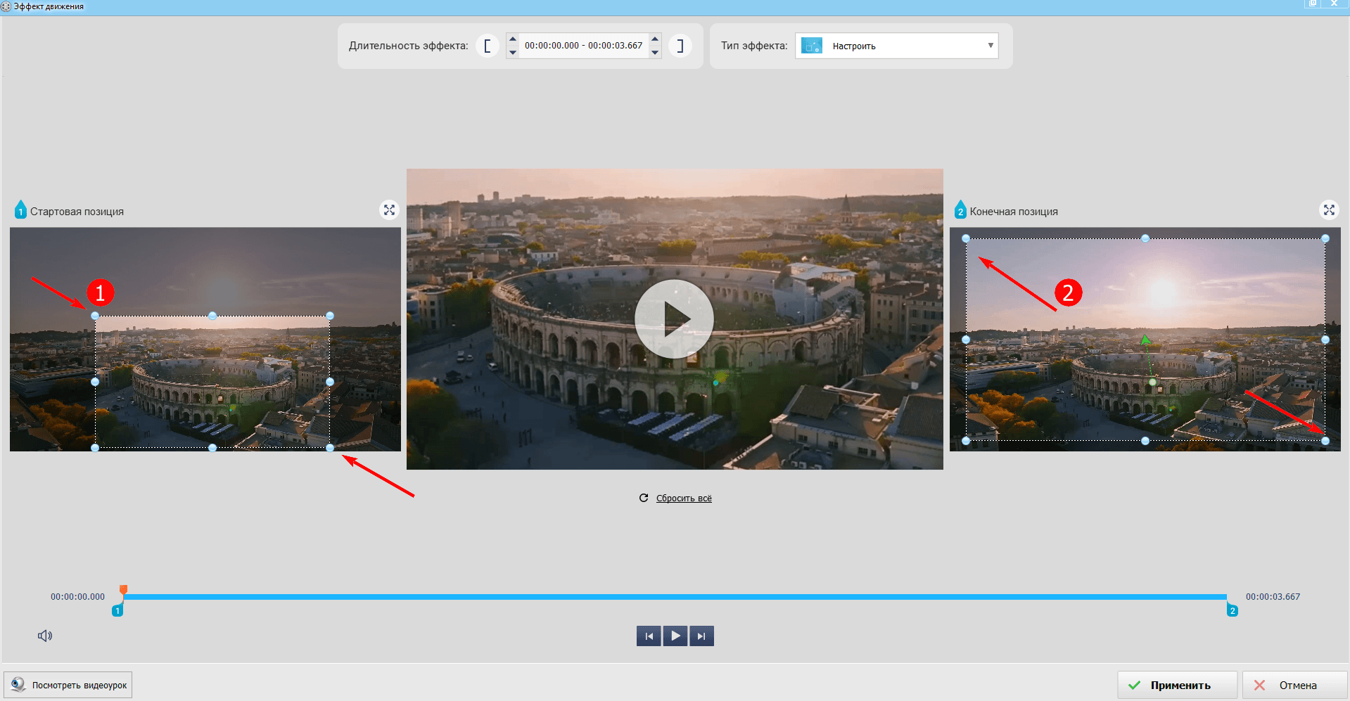
Task: Click the Отмена button
Action: tap(1294, 685)
